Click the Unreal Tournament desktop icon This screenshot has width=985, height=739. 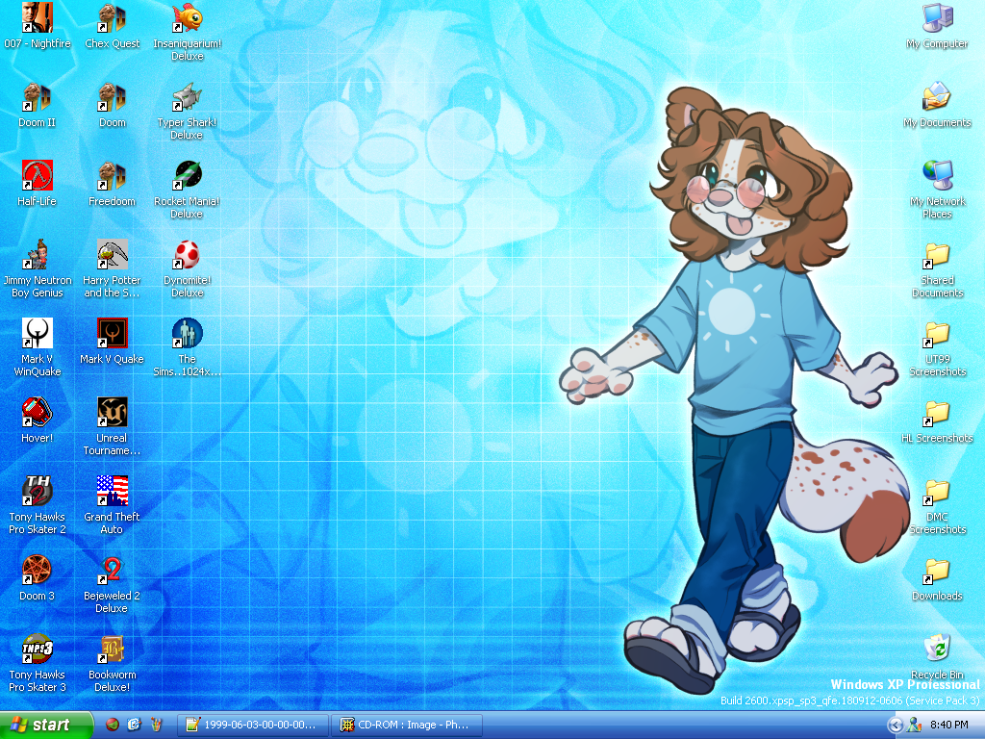tap(112, 413)
